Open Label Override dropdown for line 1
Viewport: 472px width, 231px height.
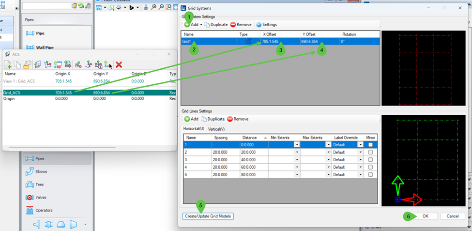(x=360, y=145)
